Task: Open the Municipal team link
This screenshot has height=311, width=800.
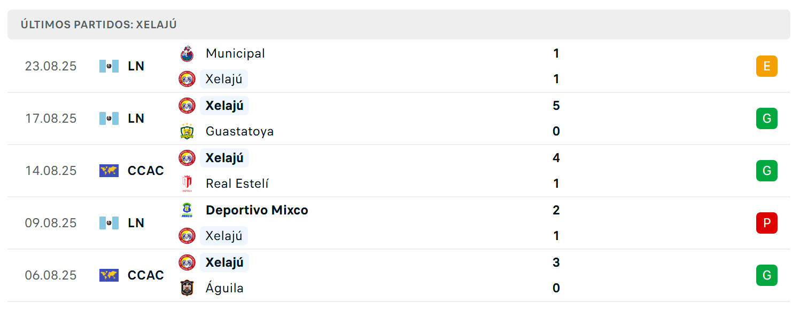Action: [x=235, y=53]
